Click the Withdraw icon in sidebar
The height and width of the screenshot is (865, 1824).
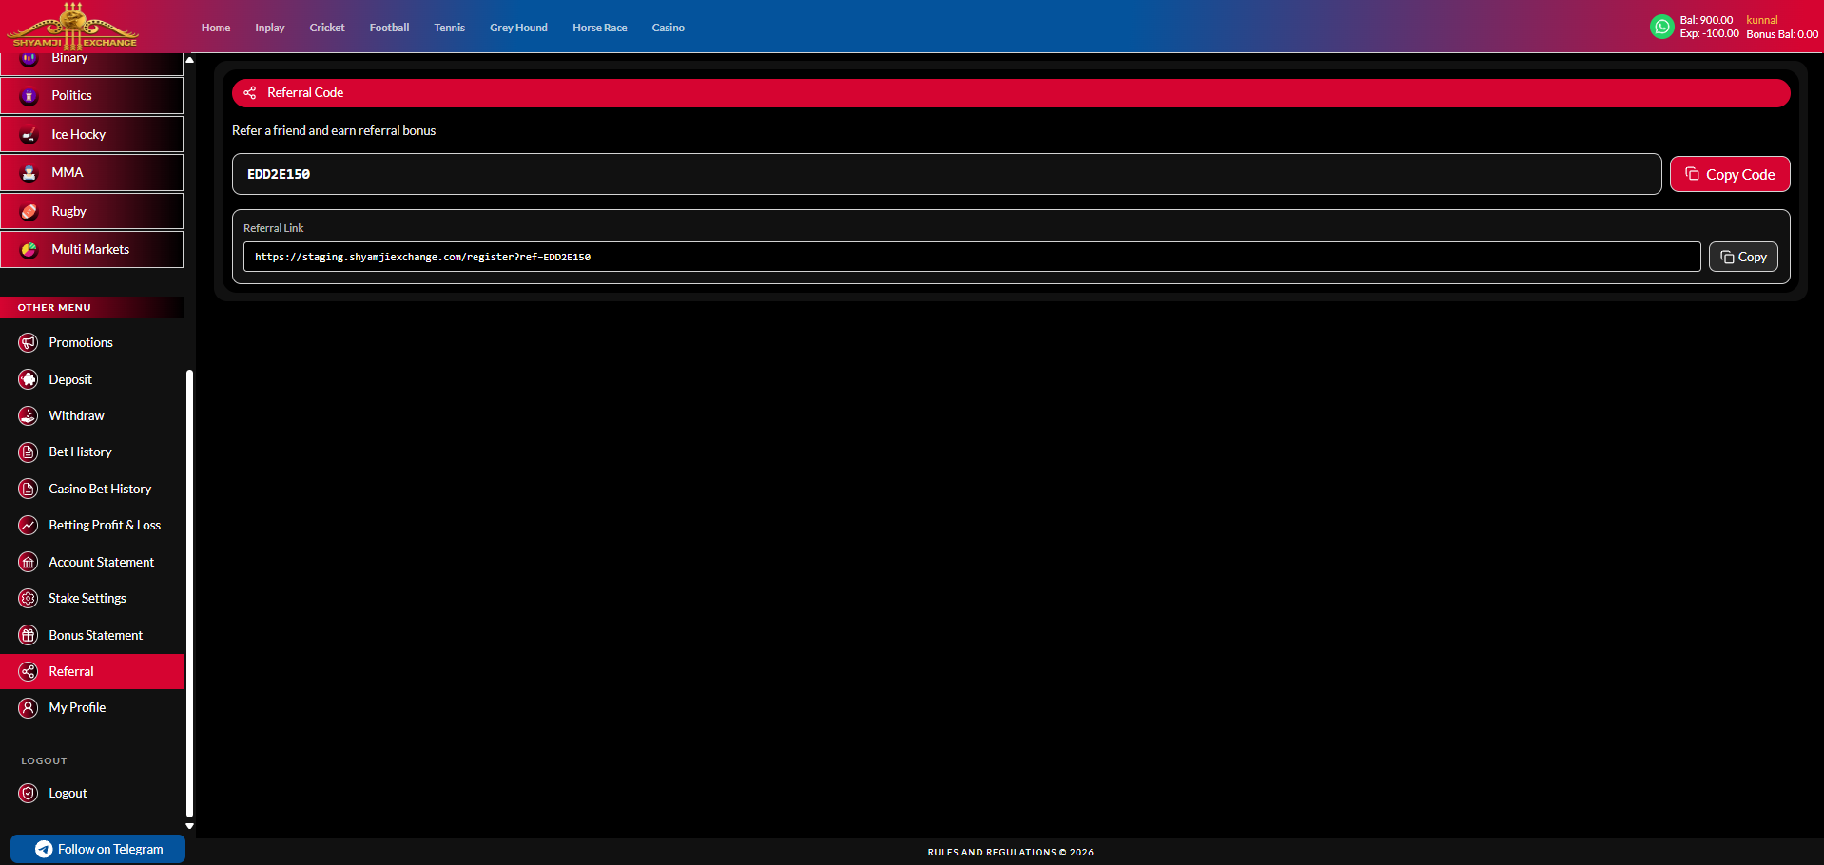(29, 415)
